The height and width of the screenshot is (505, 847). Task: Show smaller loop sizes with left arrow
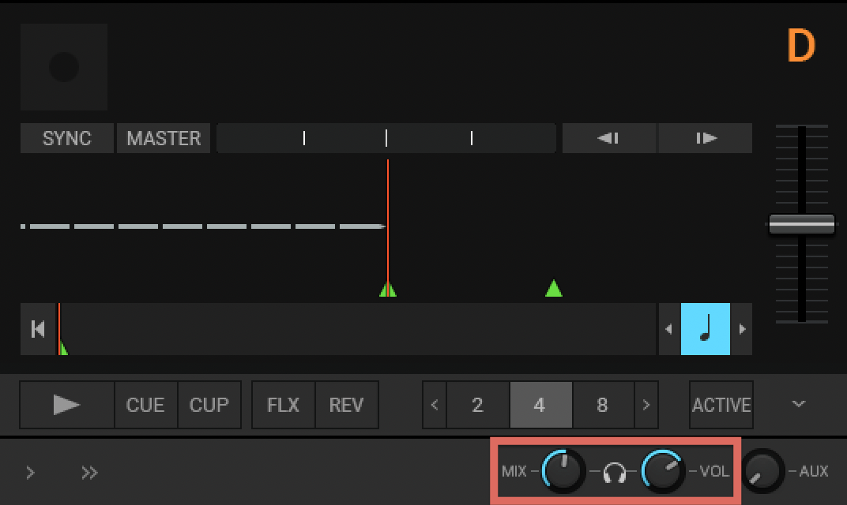(435, 405)
